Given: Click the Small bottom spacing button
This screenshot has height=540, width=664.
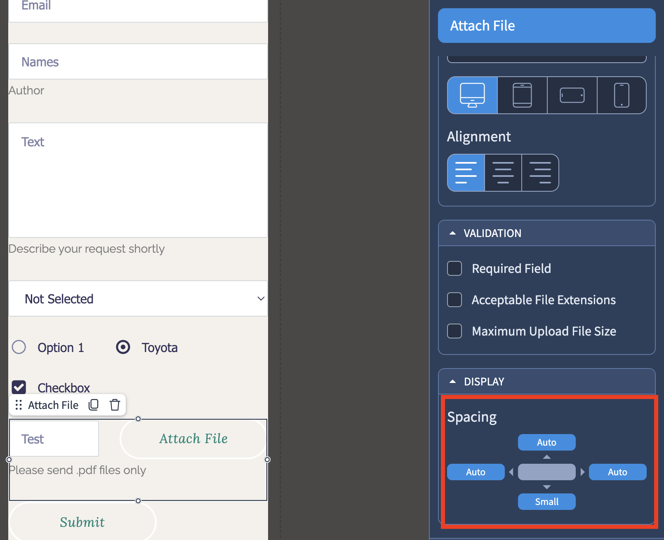Looking at the screenshot, I should pos(547,502).
